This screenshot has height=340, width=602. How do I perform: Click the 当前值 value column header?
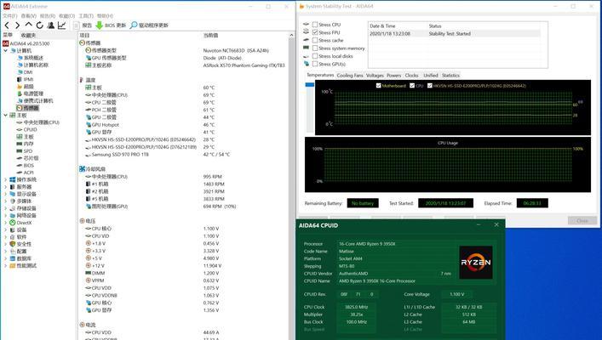coord(210,35)
